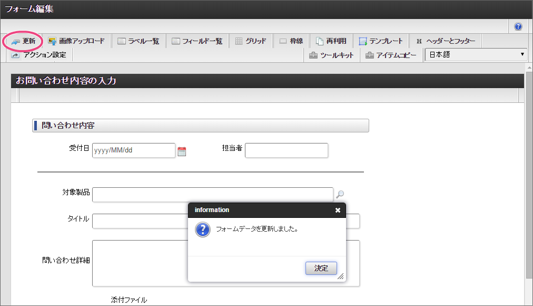Click the 問い合わせ内容 section heading
The height and width of the screenshot is (306, 533).
click(201, 126)
